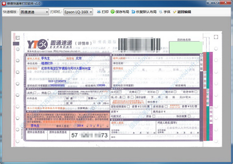Click the 隔日达 checkbox
The width and height of the screenshot is (233, 164).
click(175, 92)
